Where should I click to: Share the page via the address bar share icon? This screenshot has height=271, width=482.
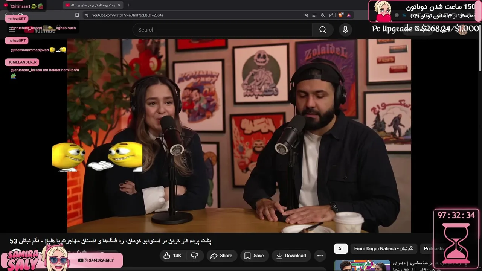(x=331, y=15)
